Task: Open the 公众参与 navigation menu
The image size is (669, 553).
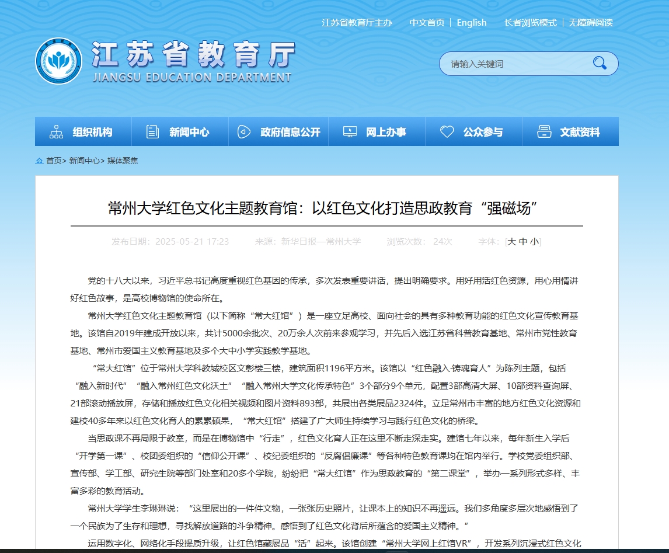Action: pyautogui.click(x=483, y=133)
